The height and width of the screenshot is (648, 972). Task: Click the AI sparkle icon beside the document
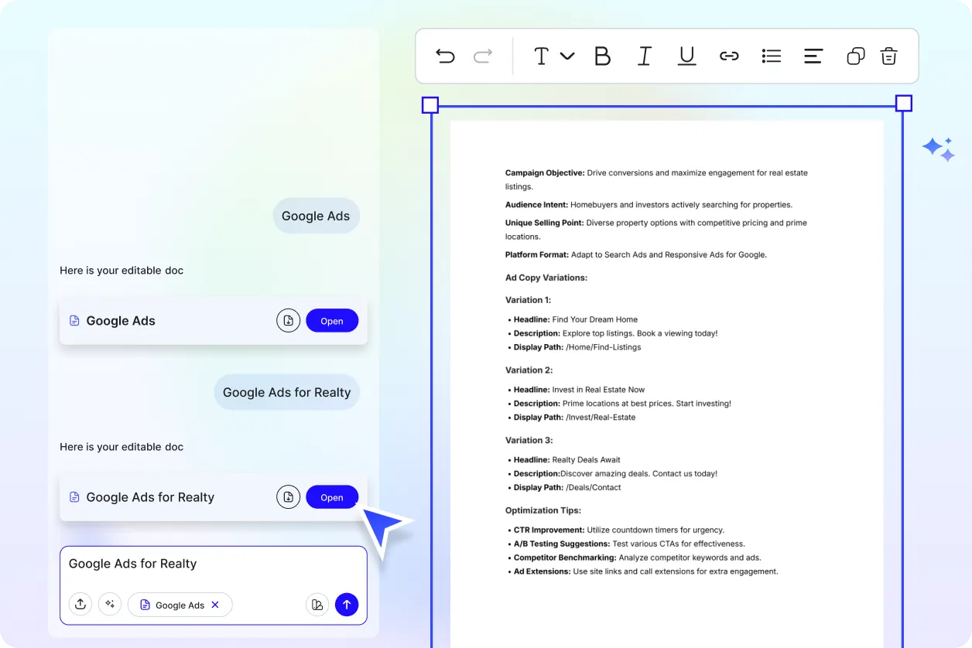pos(939,149)
